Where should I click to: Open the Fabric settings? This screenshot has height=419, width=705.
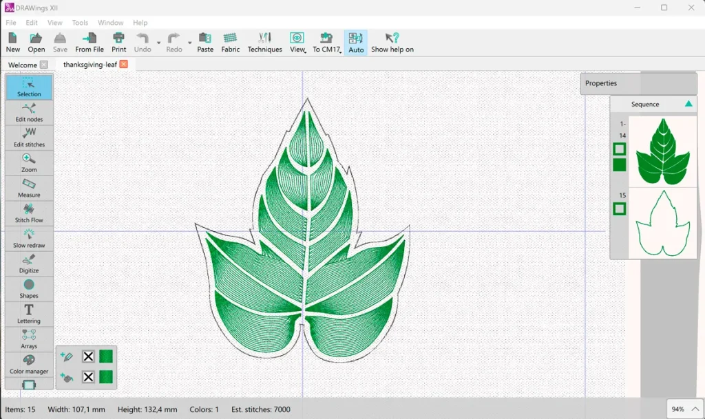230,43
